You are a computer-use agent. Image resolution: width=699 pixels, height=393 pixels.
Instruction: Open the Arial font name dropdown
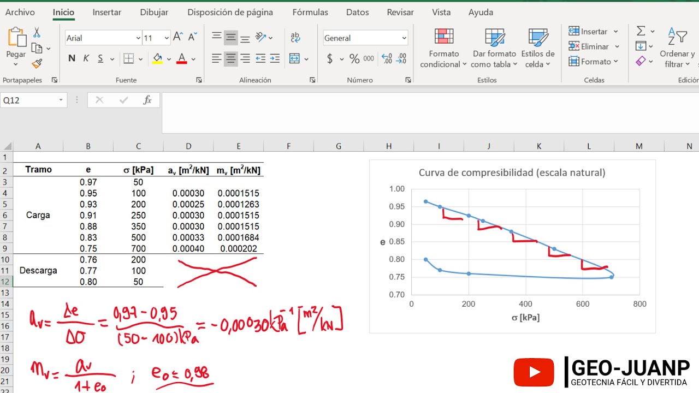(138, 38)
